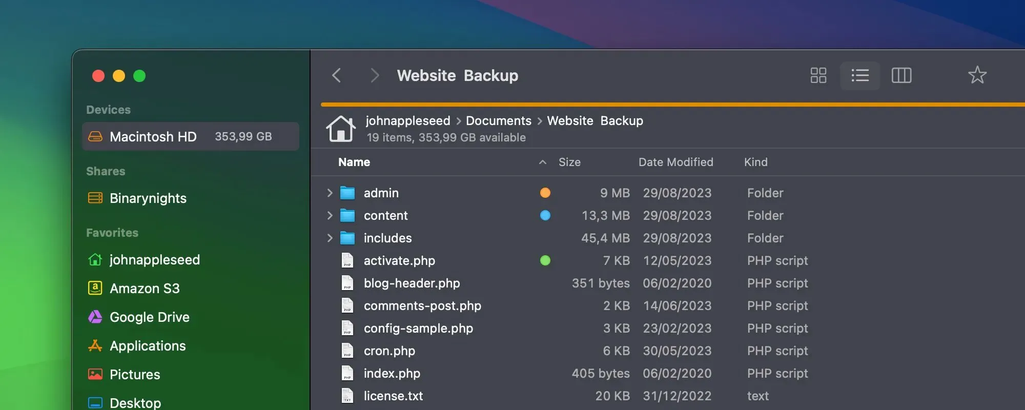Sort by Date Modified column header
The width and height of the screenshot is (1025, 410).
[675, 162]
